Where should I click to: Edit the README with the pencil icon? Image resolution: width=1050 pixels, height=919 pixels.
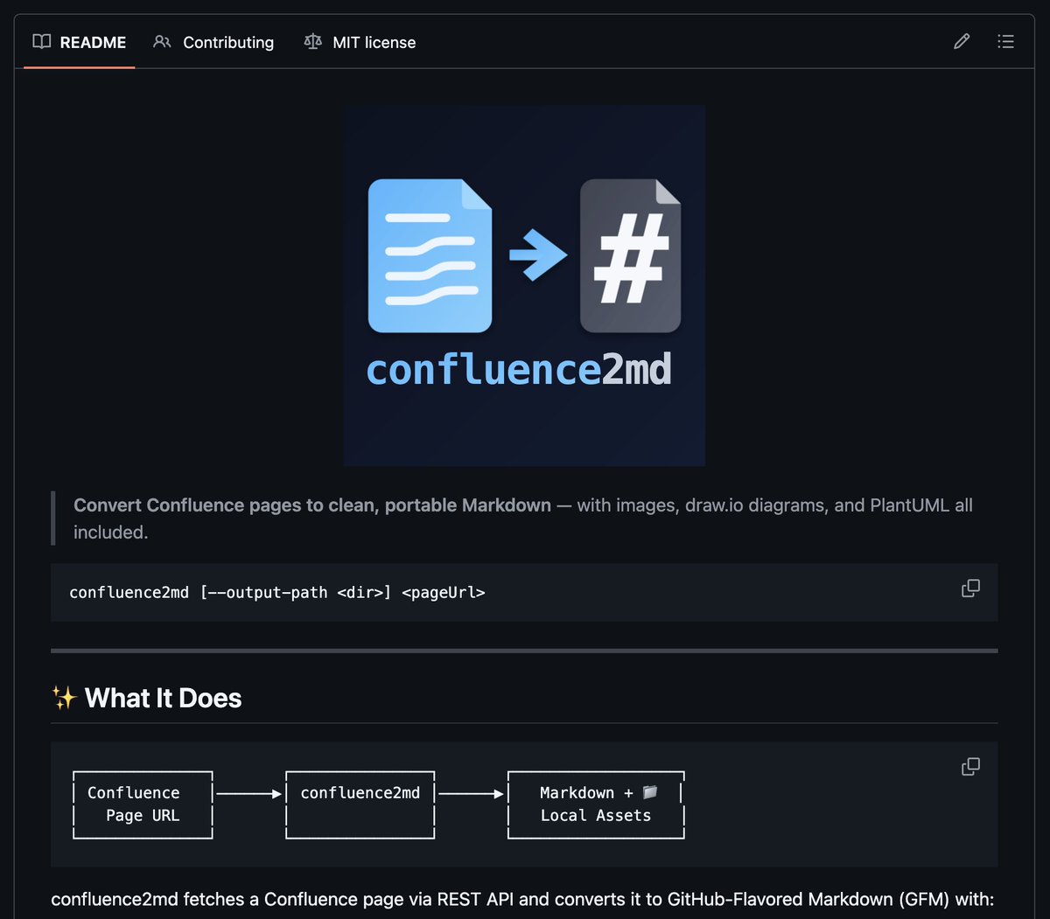click(962, 41)
